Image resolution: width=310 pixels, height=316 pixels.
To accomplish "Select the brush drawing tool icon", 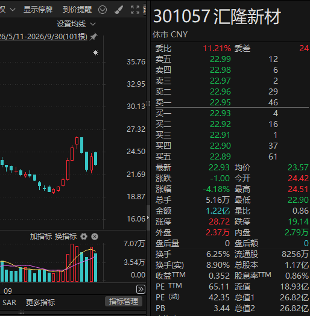I will [x=119, y=10].
